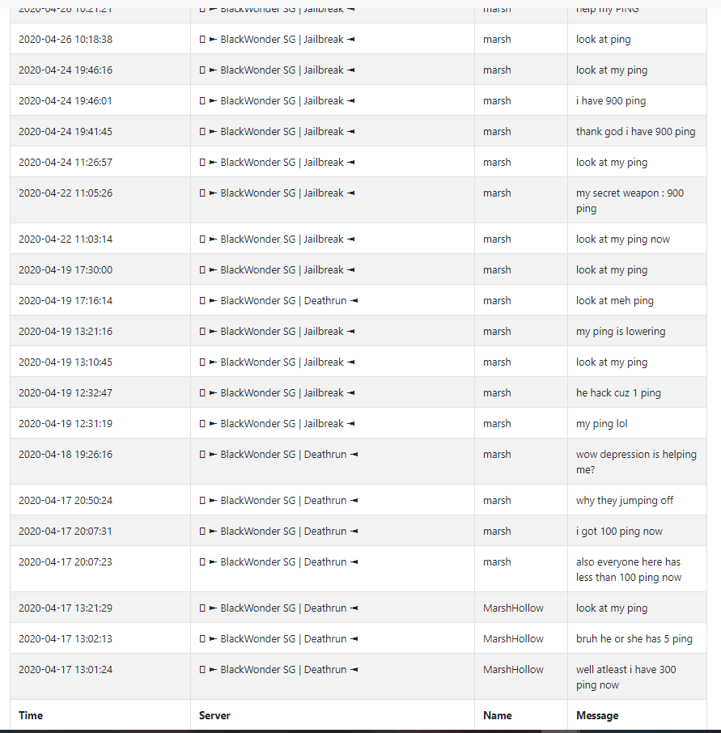The width and height of the screenshot is (721, 733).
Task: Select the marsh name in the 2020-04-24 19:41:45 row
Action: (497, 131)
